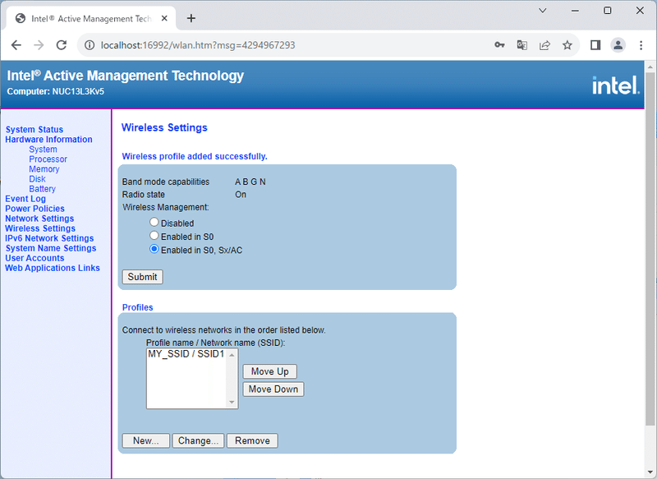This screenshot has height=479, width=657.
Task: Change the selected wireless profile
Action: pyautogui.click(x=198, y=440)
